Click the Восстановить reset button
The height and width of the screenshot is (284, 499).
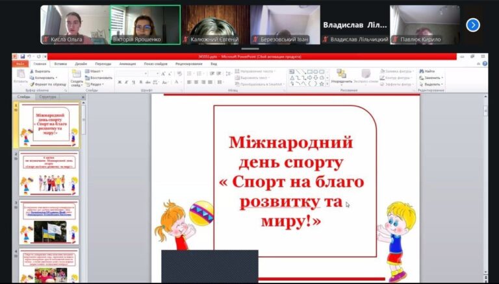pyautogui.click(x=100, y=78)
